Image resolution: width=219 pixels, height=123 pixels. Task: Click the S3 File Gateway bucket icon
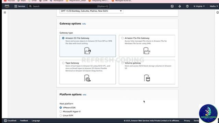pyautogui.click(x=88, y=51)
